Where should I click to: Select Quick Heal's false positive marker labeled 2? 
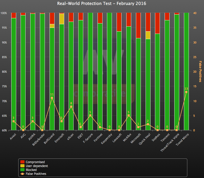(x=148, y=124)
